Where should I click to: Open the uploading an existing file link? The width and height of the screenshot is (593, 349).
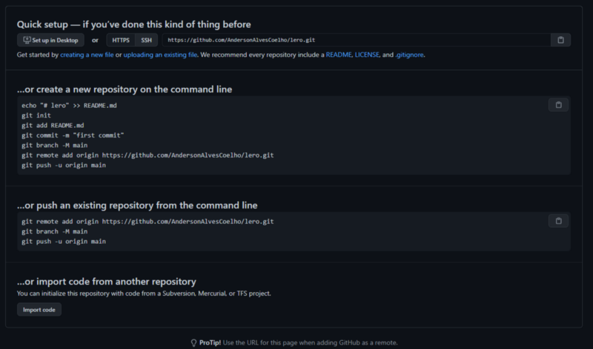coord(160,55)
